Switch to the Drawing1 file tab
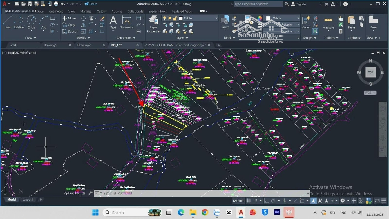The height and width of the screenshot is (219, 389). point(50,45)
